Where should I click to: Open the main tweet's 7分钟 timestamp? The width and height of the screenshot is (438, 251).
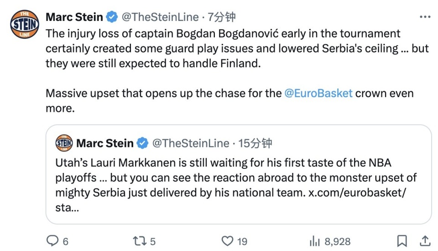click(222, 17)
